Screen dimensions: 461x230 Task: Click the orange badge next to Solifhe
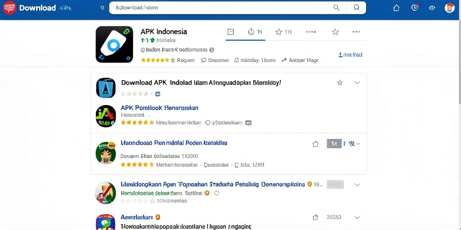[207, 193]
